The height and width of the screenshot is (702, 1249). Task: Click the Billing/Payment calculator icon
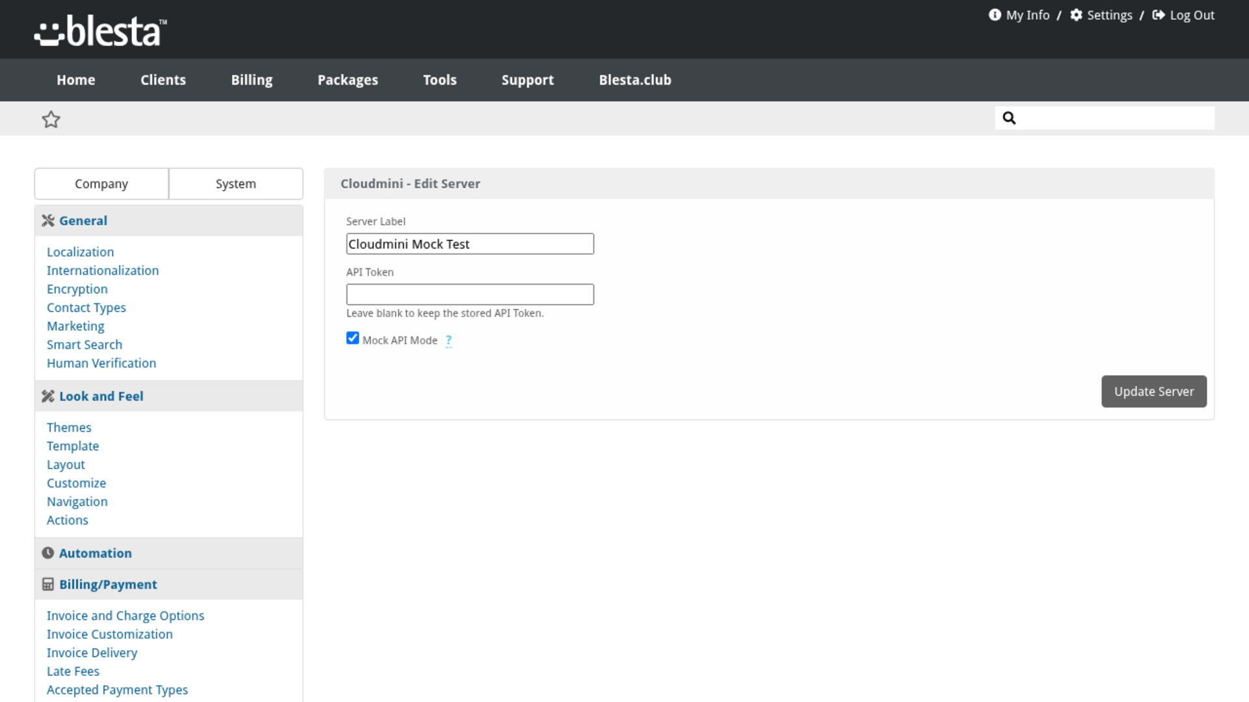pyautogui.click(x=48, y=584)
